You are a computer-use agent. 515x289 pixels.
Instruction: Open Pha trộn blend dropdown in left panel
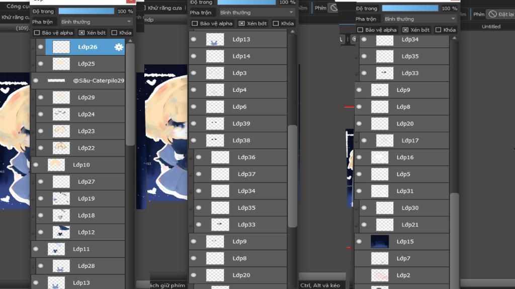coord(96,22)
